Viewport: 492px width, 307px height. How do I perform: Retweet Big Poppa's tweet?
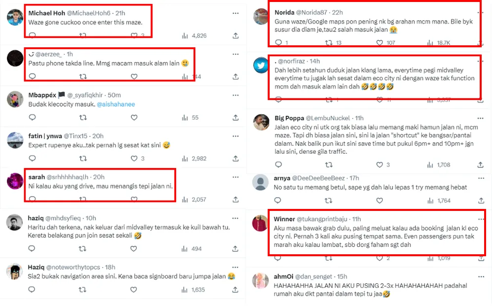(328, 165)
